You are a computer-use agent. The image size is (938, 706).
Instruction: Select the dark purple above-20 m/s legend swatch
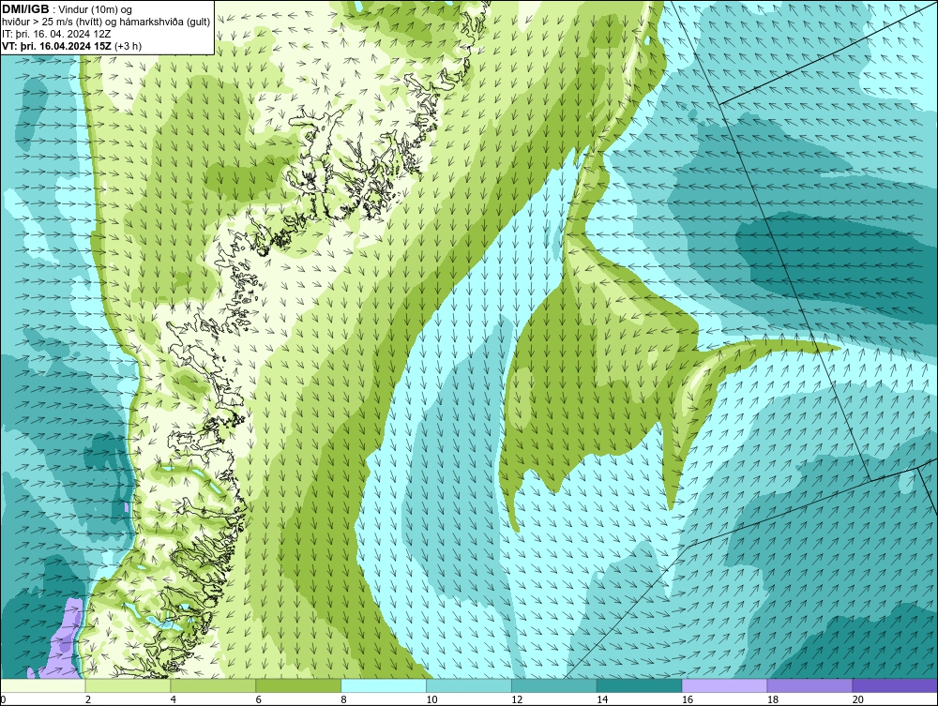pos(895,685)
